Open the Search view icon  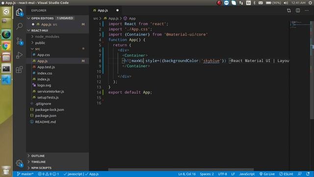click(20, 26)
